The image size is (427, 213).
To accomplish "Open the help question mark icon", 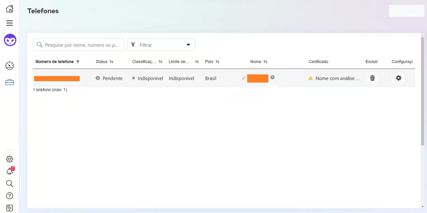I will 10,196.
